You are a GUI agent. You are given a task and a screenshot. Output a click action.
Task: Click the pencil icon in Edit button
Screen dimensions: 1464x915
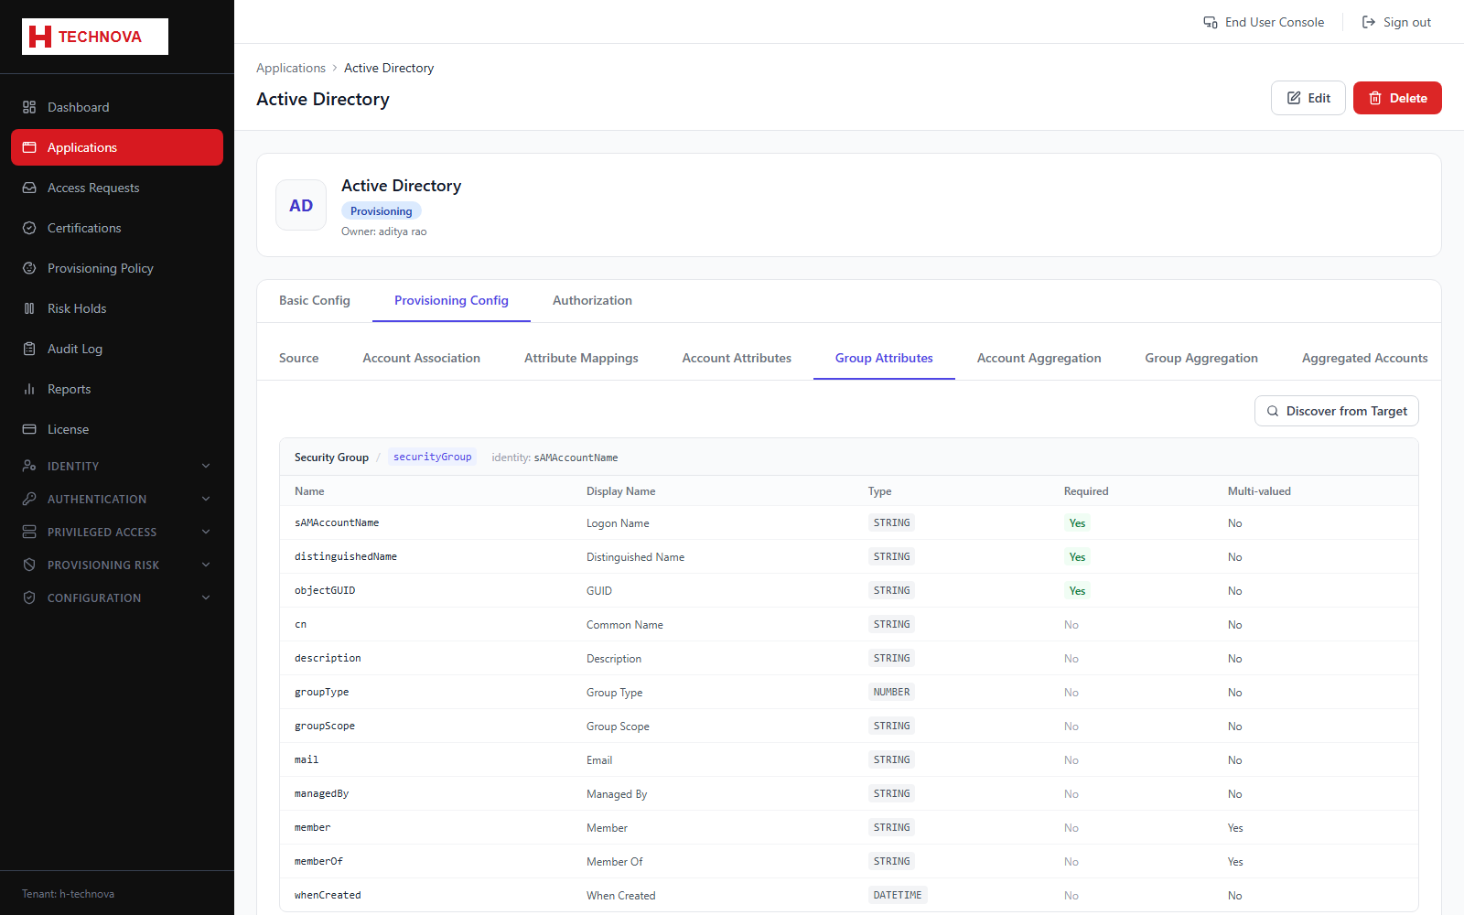point(1294,98)
